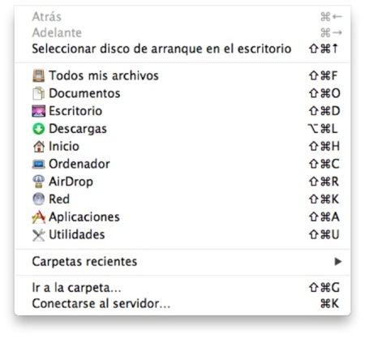Click the Aplicaciones icon
Viewport: 365px width, 338px height.
[x=38, y=217]
